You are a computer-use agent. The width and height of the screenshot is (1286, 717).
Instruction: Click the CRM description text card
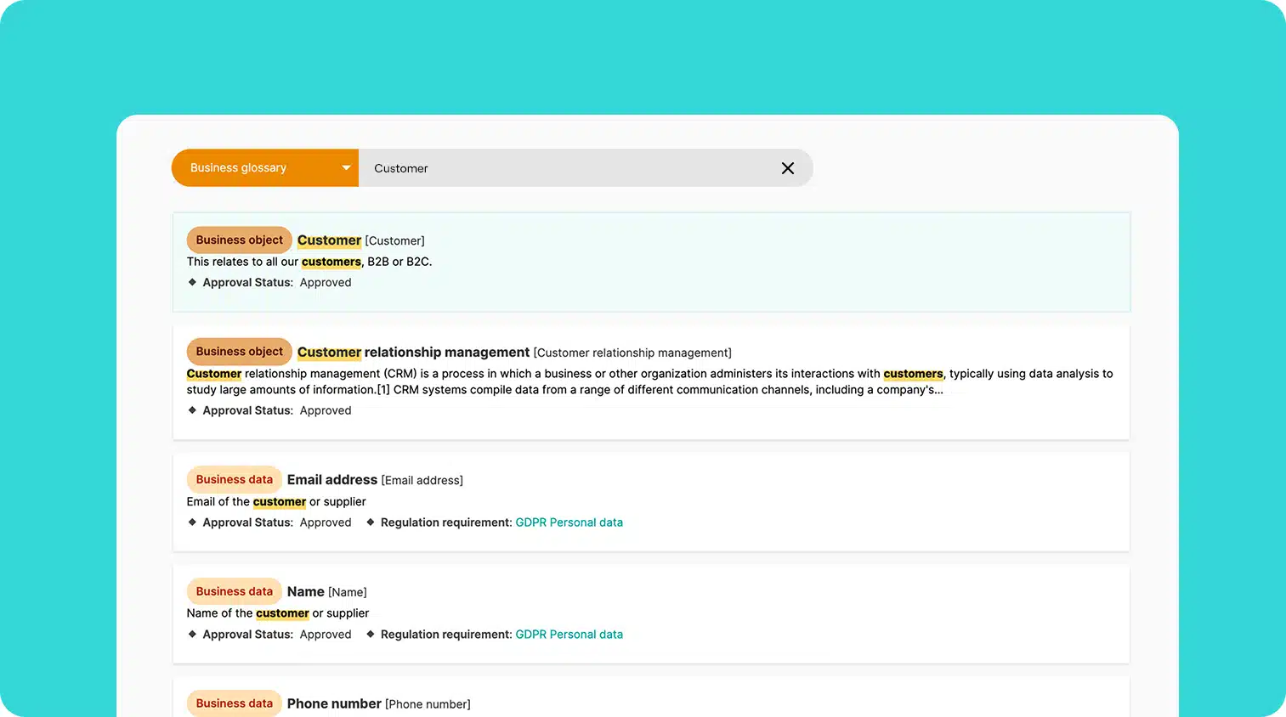click(650, 381)
